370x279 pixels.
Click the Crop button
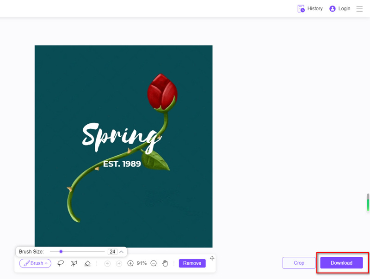point(299,263)
